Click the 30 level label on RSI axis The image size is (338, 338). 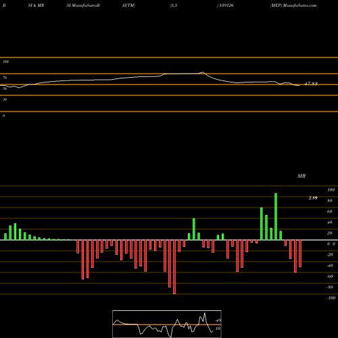pyautogui.click(x=5, y=99)
